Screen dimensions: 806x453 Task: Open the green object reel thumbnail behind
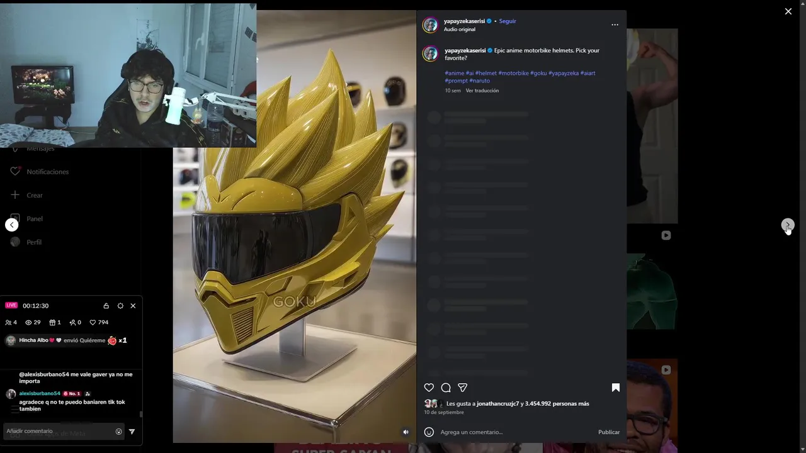(652, 291)
